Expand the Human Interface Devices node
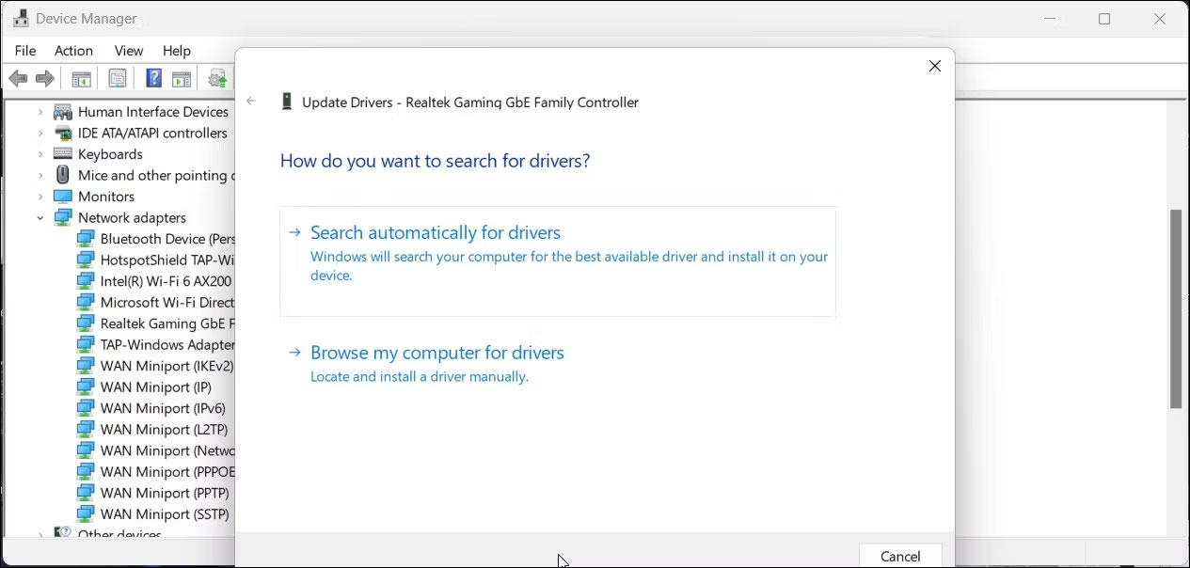 click(40, 112)
